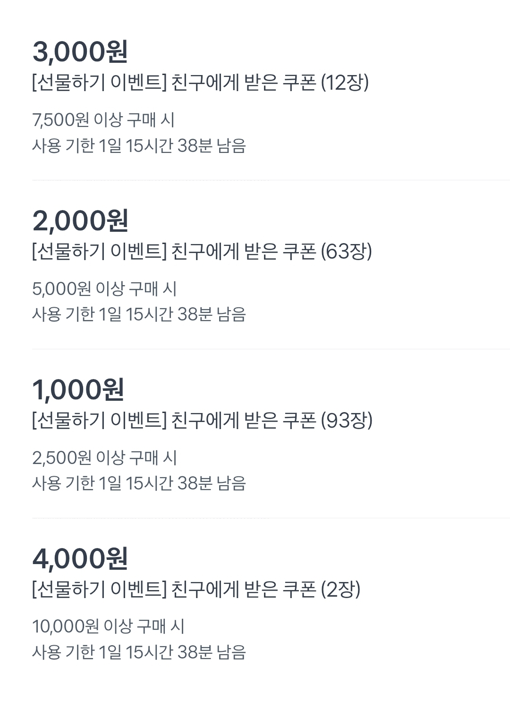
Task: Open the friend coupon titled (12장)
Action: (x=200, y=83)
